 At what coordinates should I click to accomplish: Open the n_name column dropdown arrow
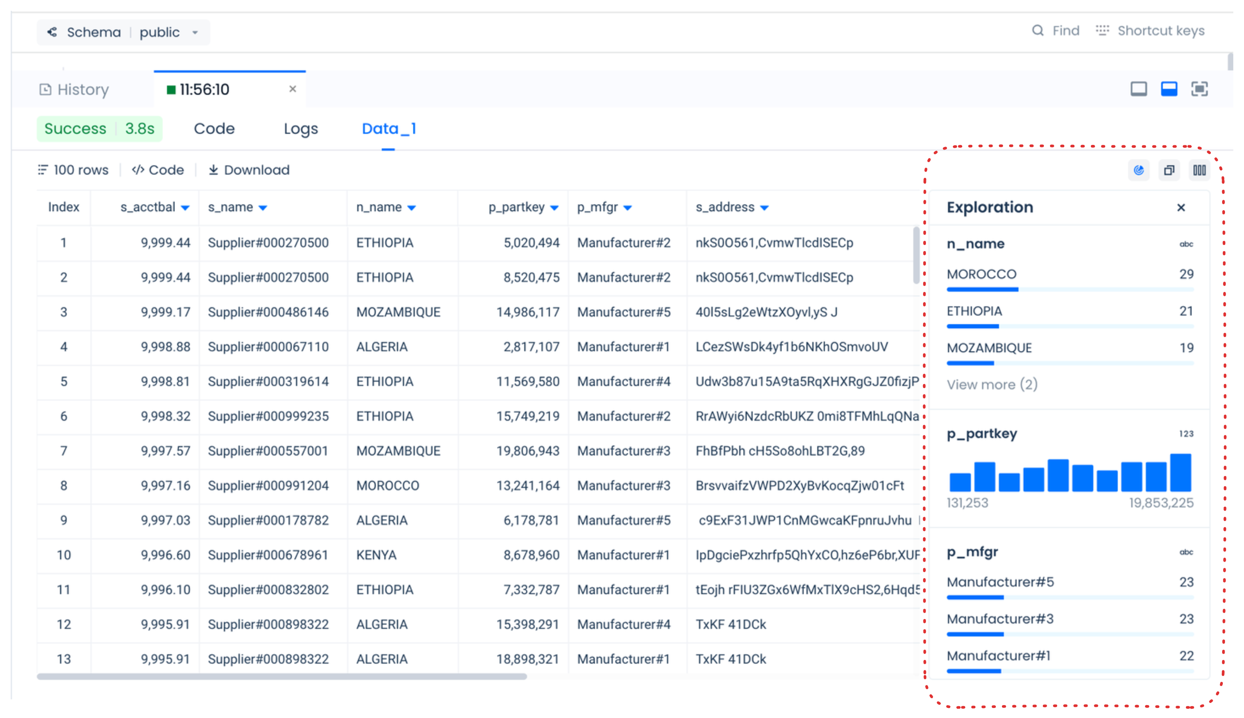point(412,208)
